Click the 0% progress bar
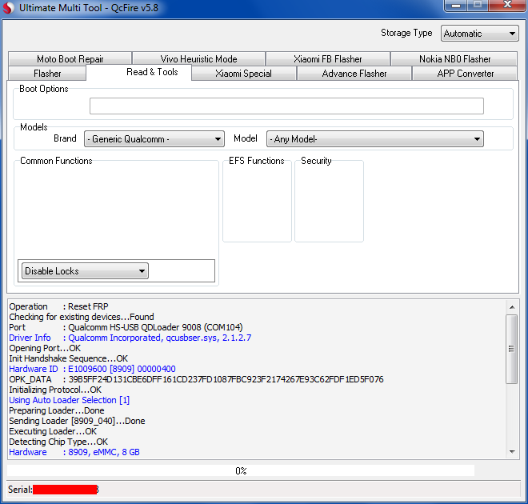Screen dimensions: 528x504 click(x=241, y=470)
